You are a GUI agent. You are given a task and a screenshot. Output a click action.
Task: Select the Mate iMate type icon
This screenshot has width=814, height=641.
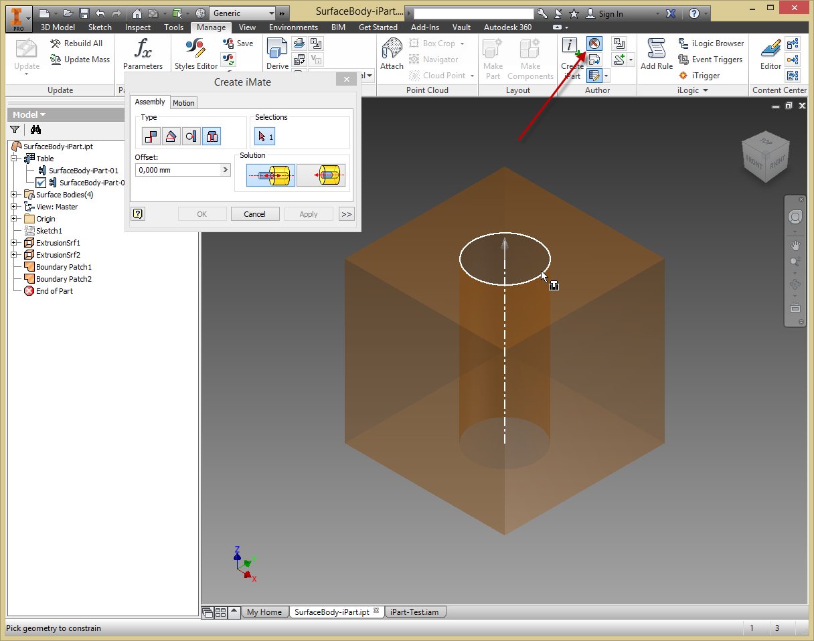151,136
